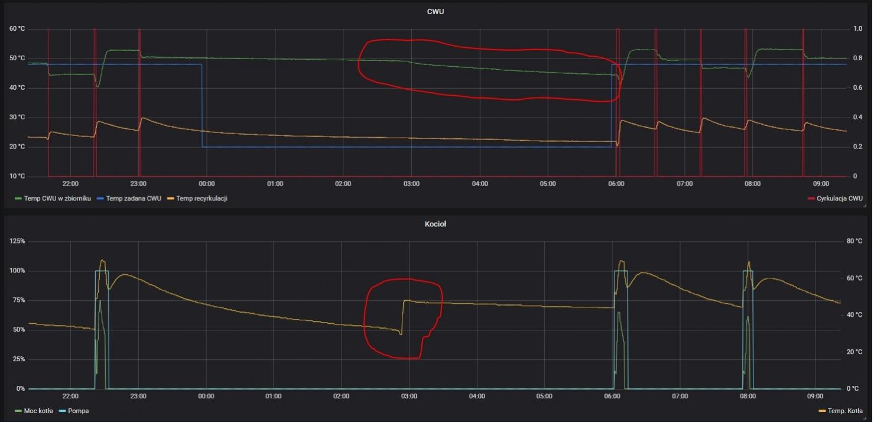Toggle the Temp. Kotła legend series
This screenshot has height=422, width=874.
tap(844, 411)
